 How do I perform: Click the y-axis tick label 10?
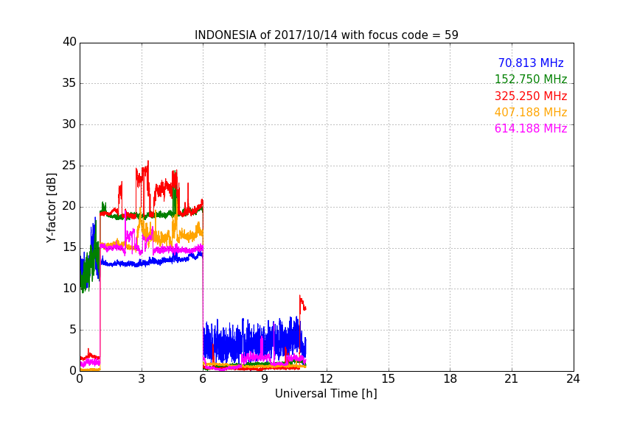click(69, 288)
